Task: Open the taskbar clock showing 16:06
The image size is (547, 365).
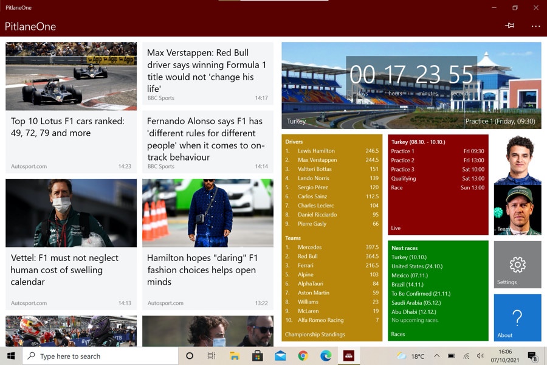Action: pyautogui.click(x=505, y=355)
